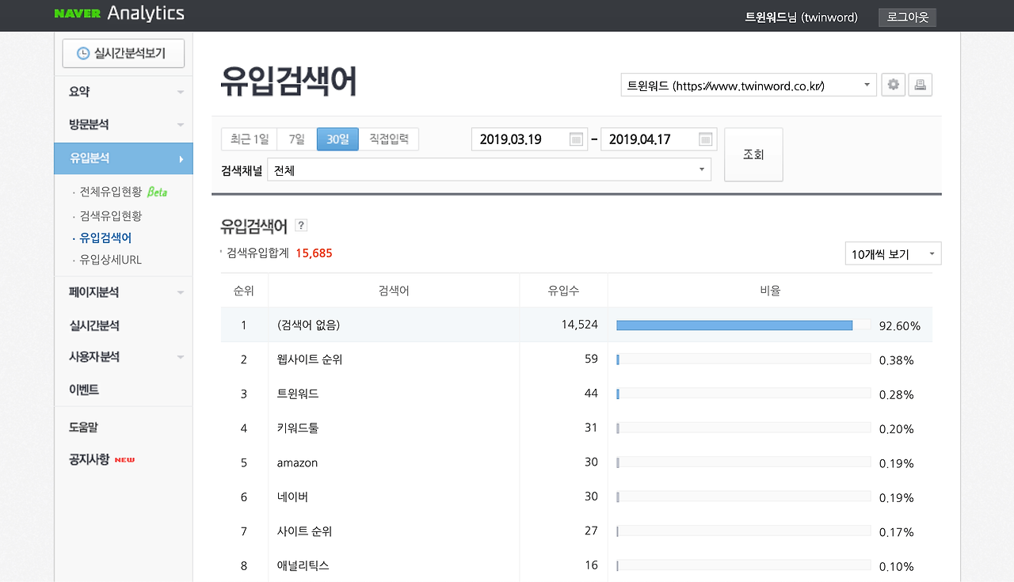This screenshot has height=582, width=1014.
Task: Click the 로그아웃 button
Action: coord(907,16)
